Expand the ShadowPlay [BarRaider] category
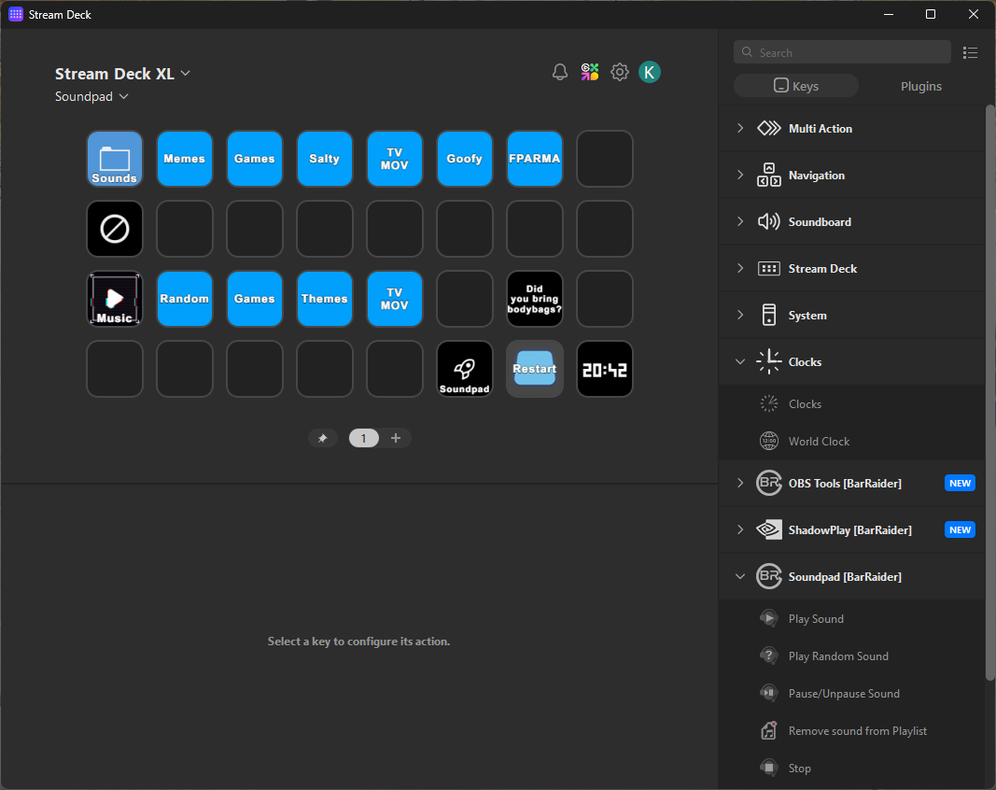Screen dimensions: 996x790 852,530
